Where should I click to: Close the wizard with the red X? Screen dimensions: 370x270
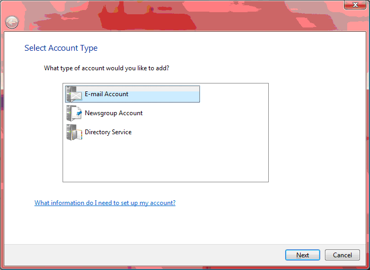pos(353,5)
